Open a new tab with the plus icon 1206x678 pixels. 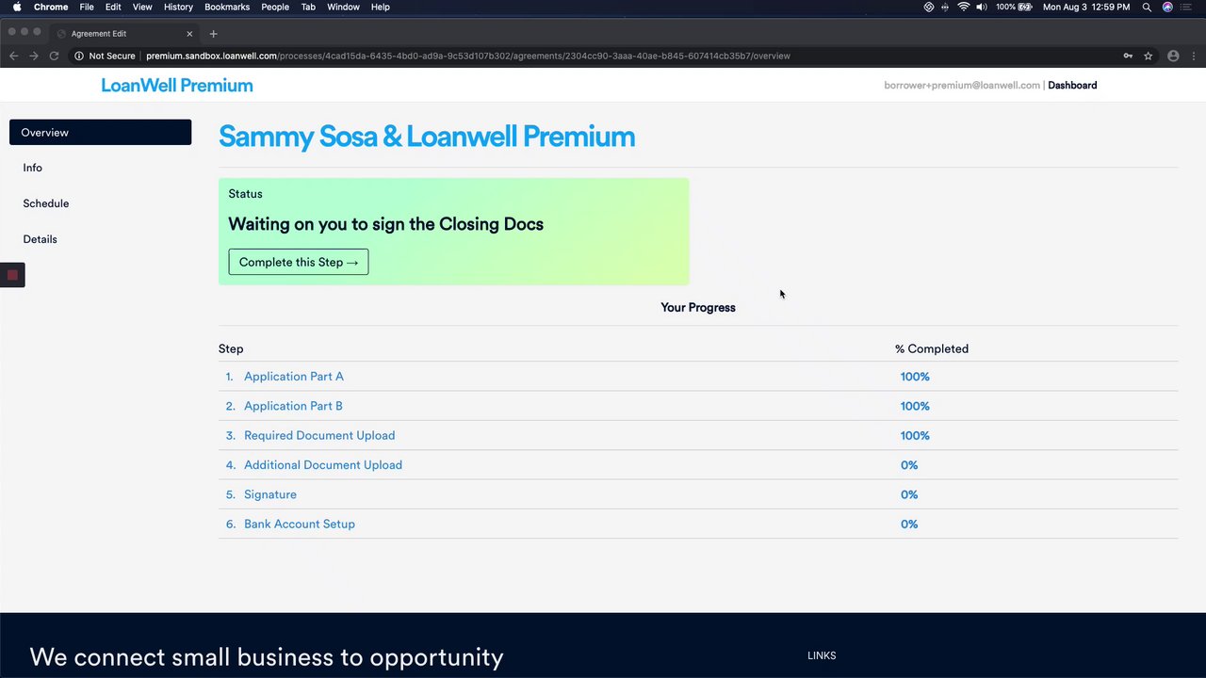click(213, 34)
